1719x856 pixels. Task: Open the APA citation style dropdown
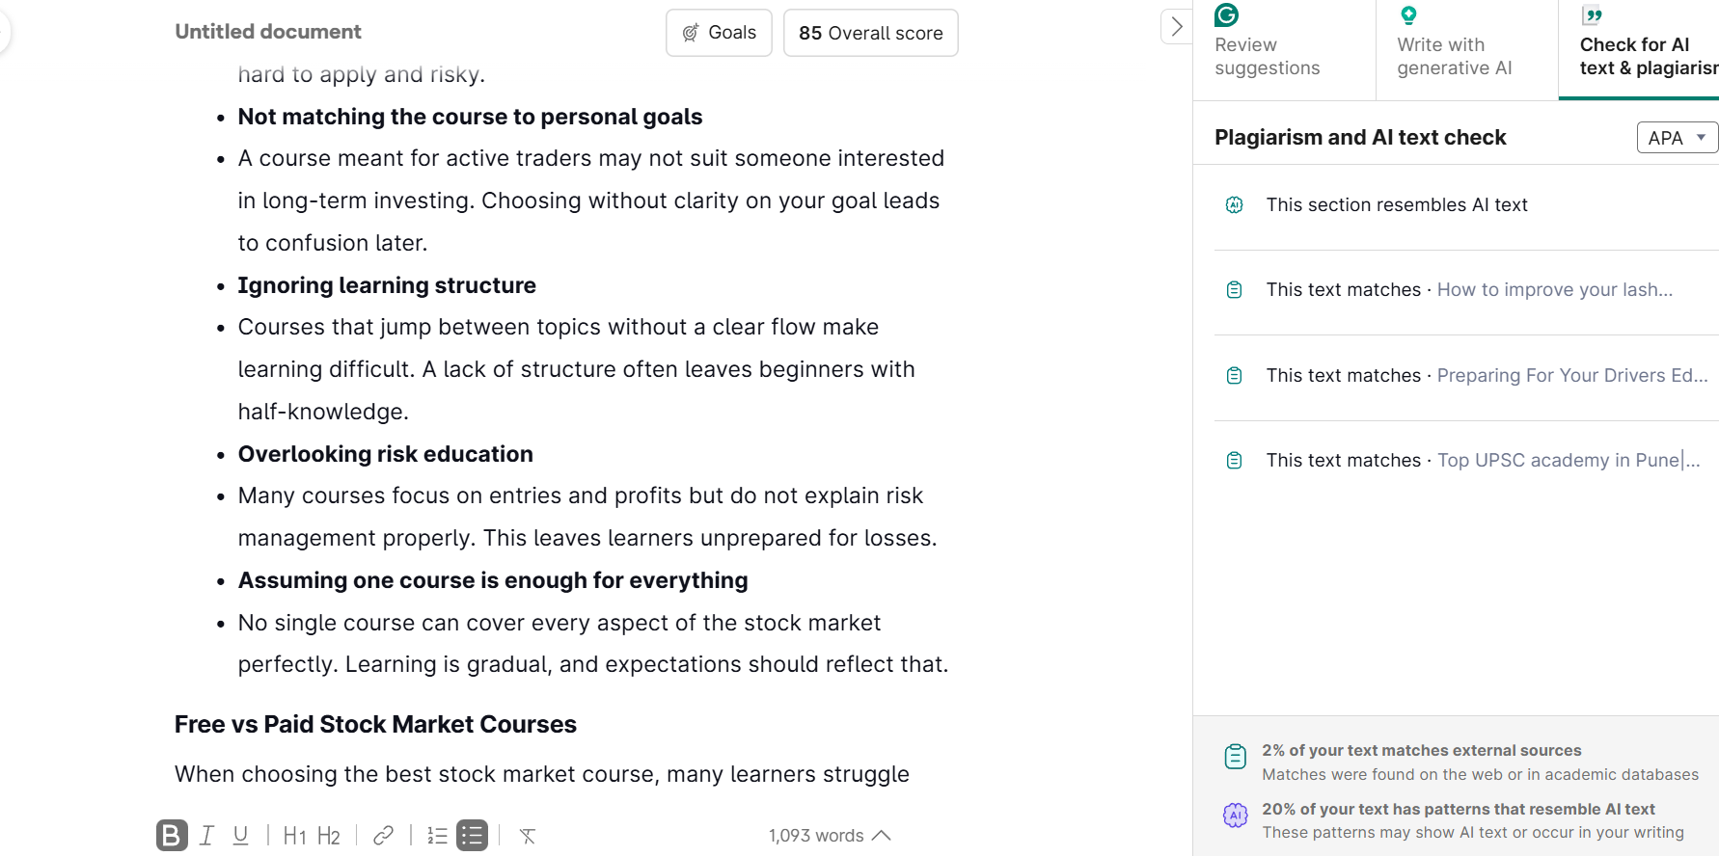[1677, 138]
